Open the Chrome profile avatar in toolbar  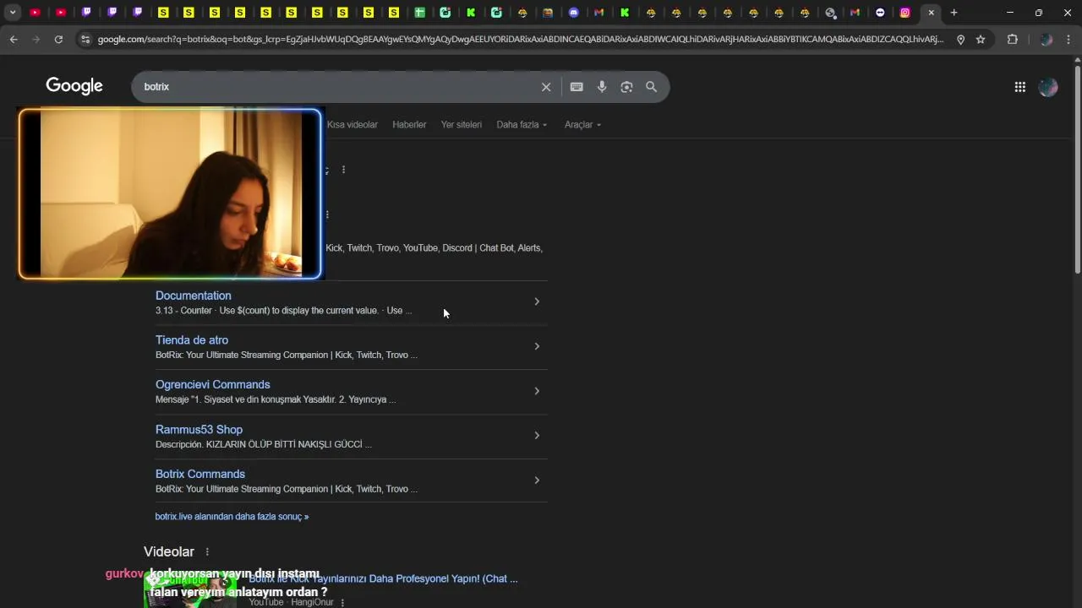coord(1046,39)
